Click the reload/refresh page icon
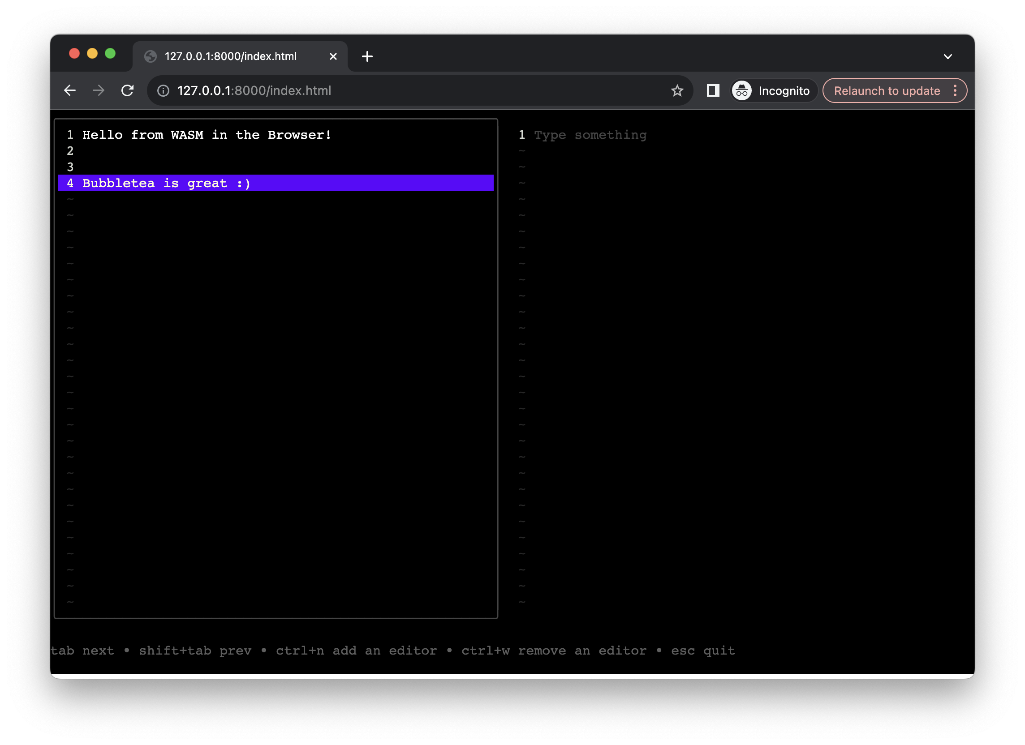This screenshot has width=1025, height=745. [x=128, y=90]
